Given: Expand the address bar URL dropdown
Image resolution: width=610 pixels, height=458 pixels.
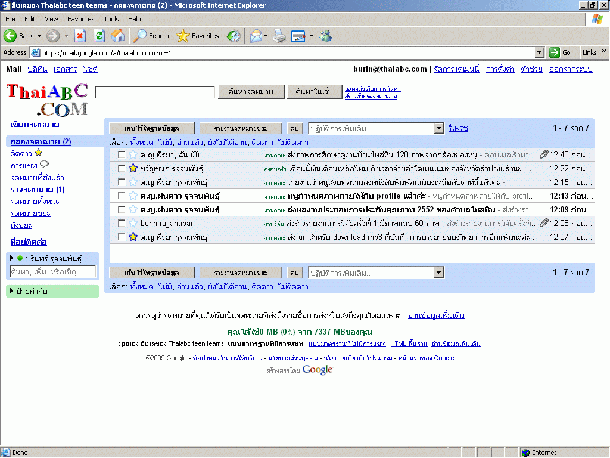Looking at the screenshot, I should click(539, 52).
